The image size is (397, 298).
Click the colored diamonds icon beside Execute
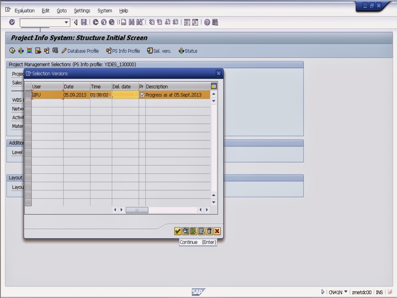21,51
